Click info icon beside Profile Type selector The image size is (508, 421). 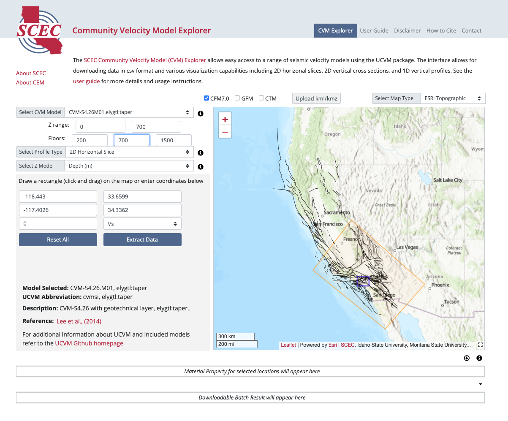(x=201, y=153)
